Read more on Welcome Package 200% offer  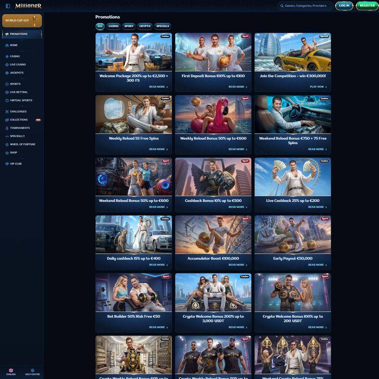(158, 87)
